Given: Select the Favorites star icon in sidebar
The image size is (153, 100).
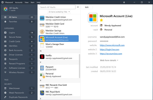Looking at the screenshot, I should 5,22.
